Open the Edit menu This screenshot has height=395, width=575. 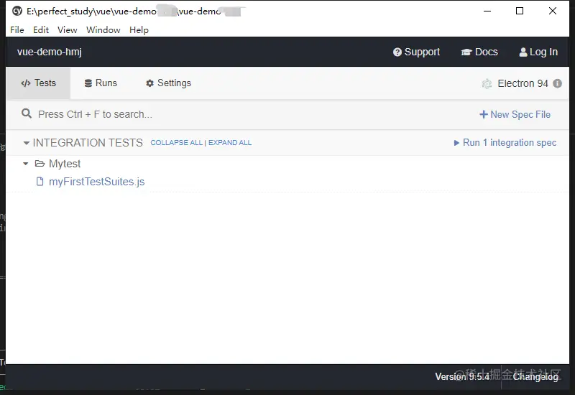pos(41,29)
